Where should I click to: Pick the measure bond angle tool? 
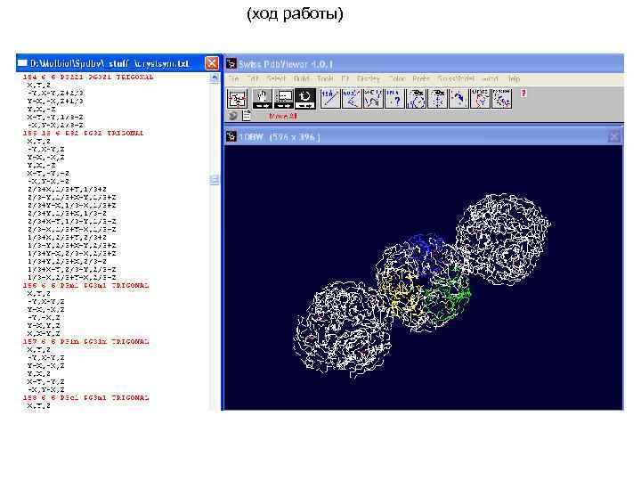pos(351,99)
